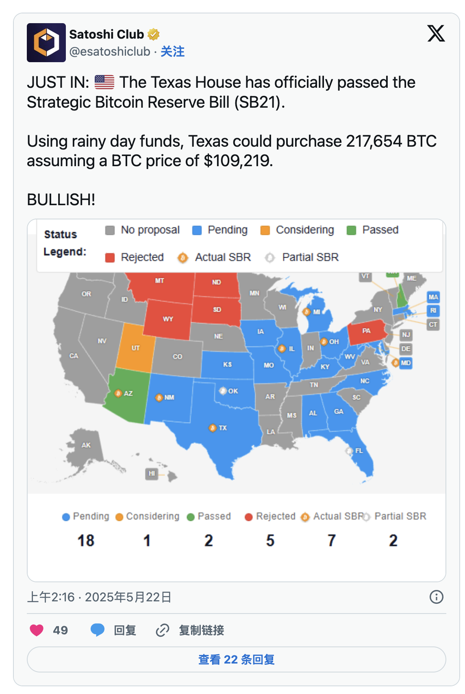Click the Pending blue legend swatch
The height and width of the screenshot is (694, 465).
tap(197, 230)
